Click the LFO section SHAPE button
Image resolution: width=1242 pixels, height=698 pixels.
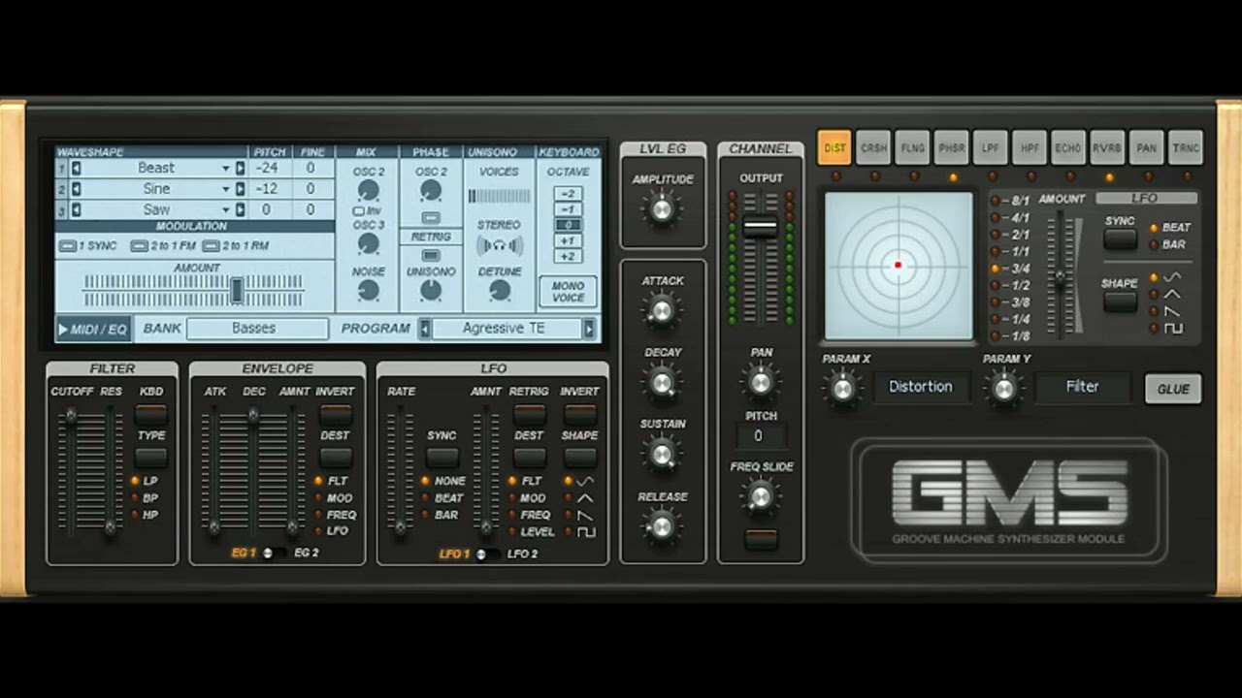pyautogui.click(x=580, y=458)
